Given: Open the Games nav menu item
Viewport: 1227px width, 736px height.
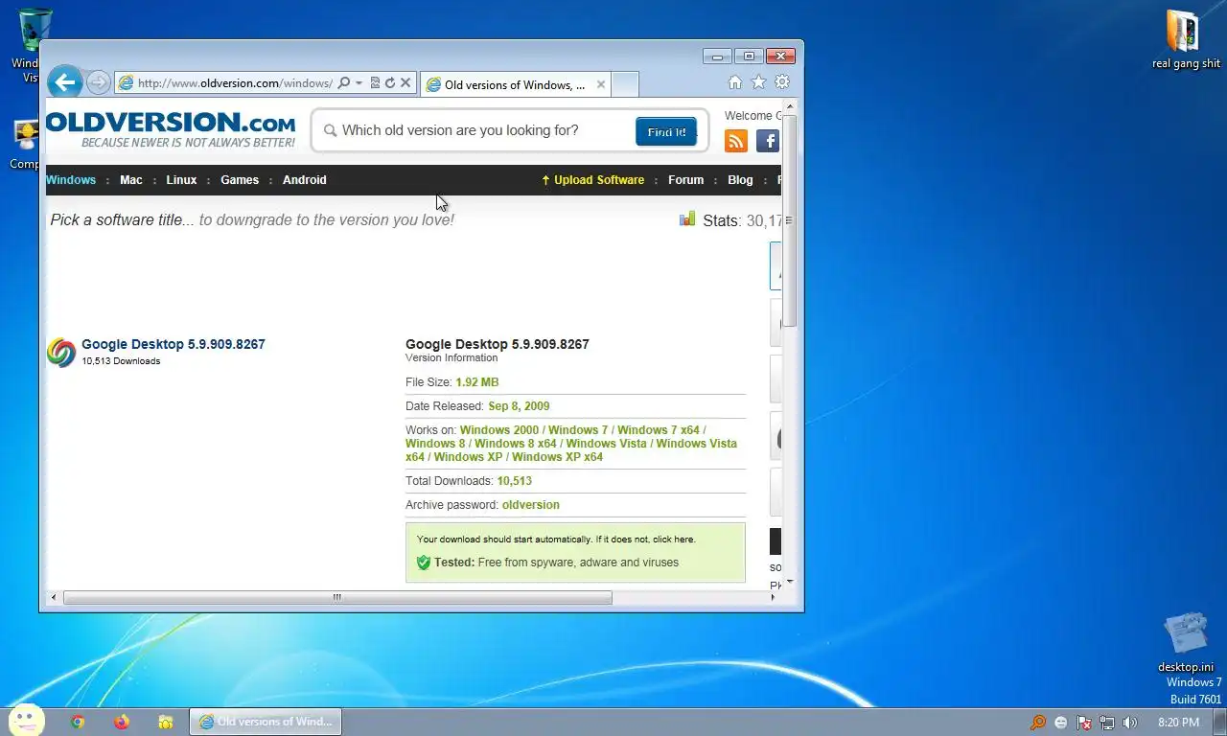Looking at the screenshot, I should [x=240, y=180].
